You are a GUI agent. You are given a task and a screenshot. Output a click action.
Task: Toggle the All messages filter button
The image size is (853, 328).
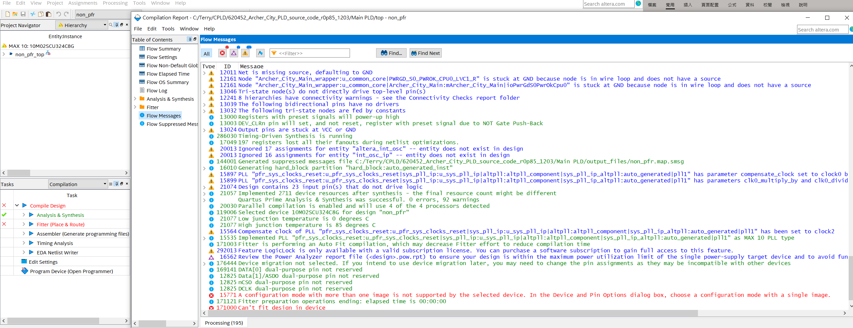[206, 53]
